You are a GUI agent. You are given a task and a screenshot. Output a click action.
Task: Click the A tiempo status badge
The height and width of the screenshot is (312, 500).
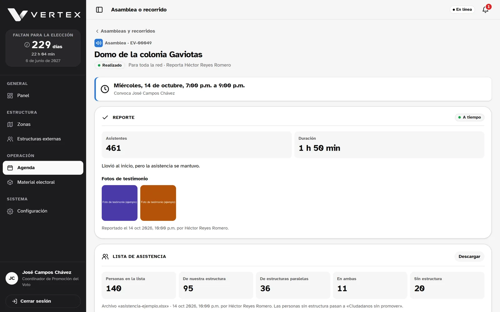pos(469,117)
